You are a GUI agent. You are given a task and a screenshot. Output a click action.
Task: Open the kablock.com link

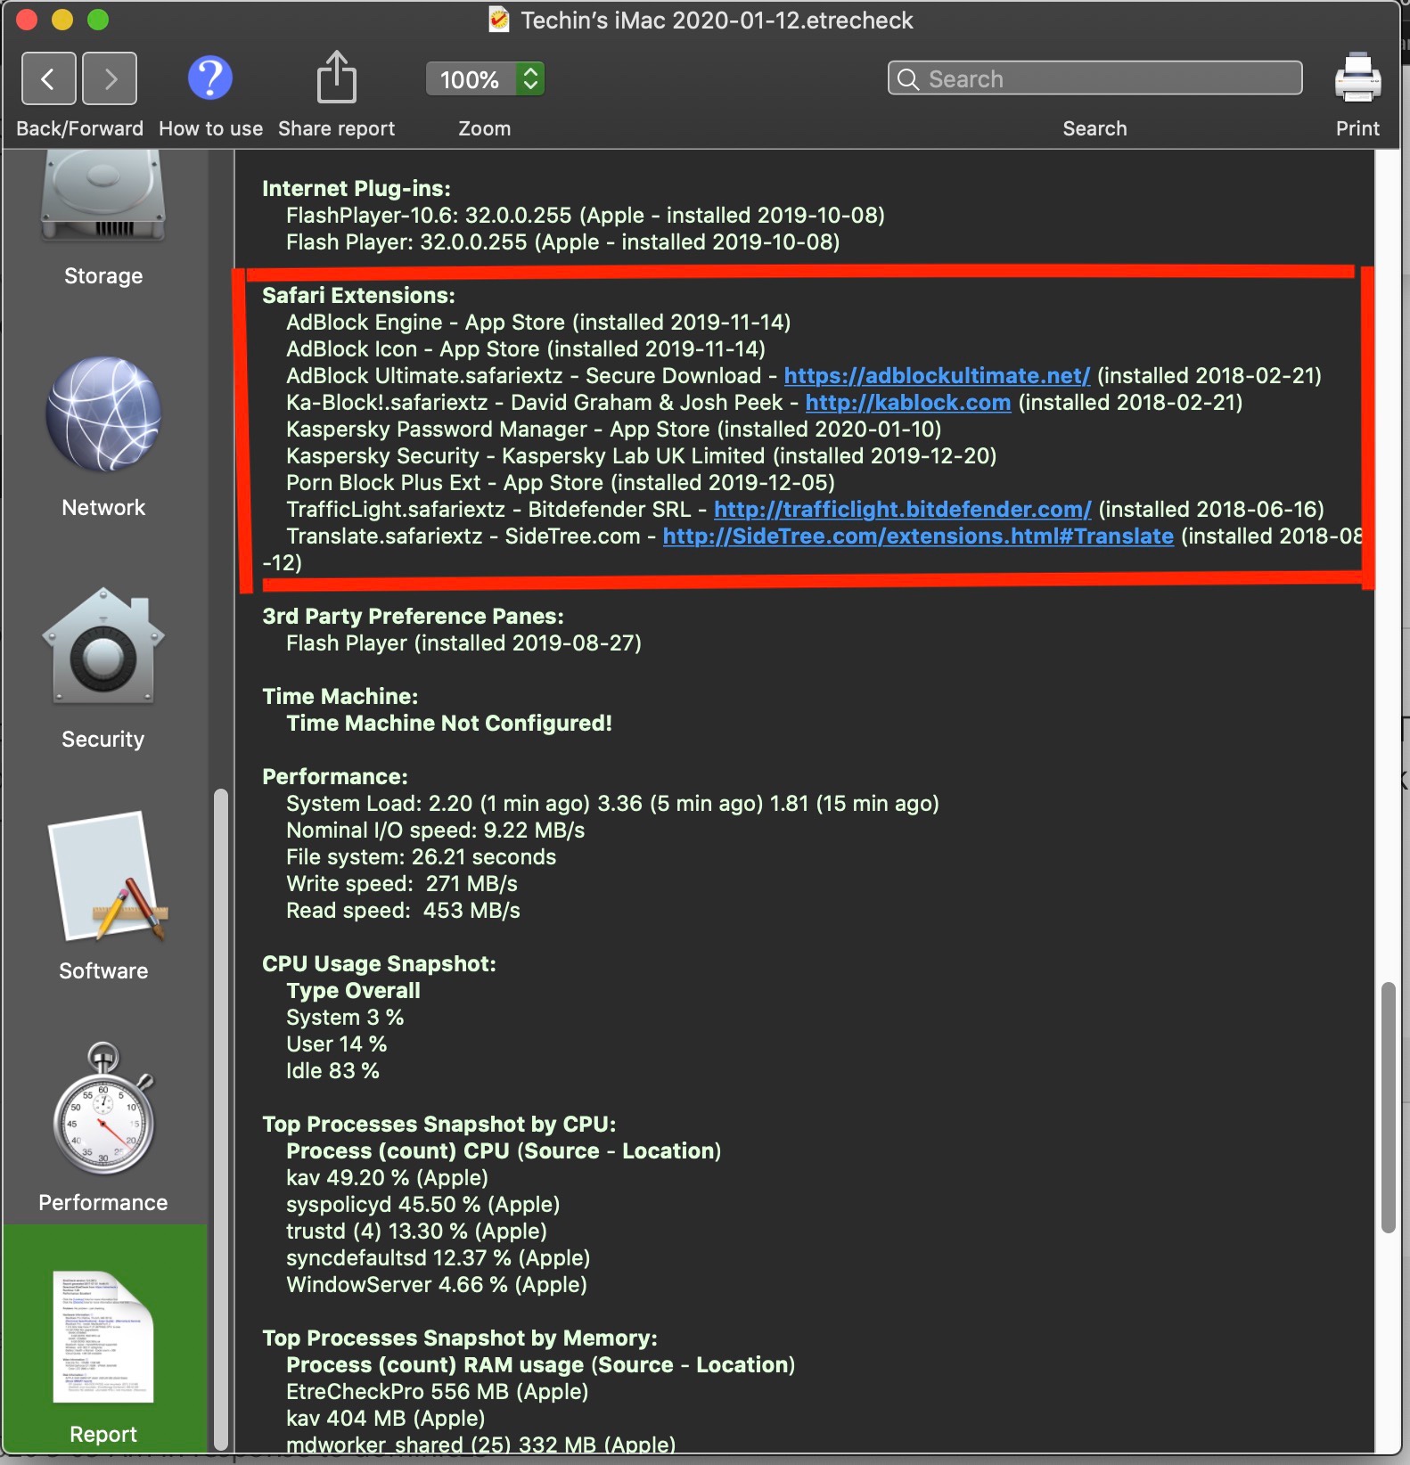pos(908,403)
